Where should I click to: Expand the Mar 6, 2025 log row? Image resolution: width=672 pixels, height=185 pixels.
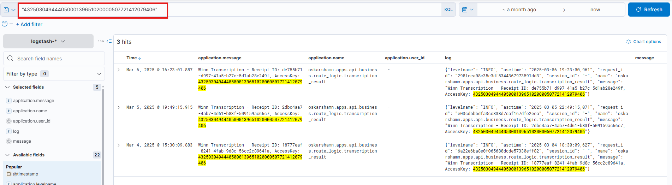point(119,70)
